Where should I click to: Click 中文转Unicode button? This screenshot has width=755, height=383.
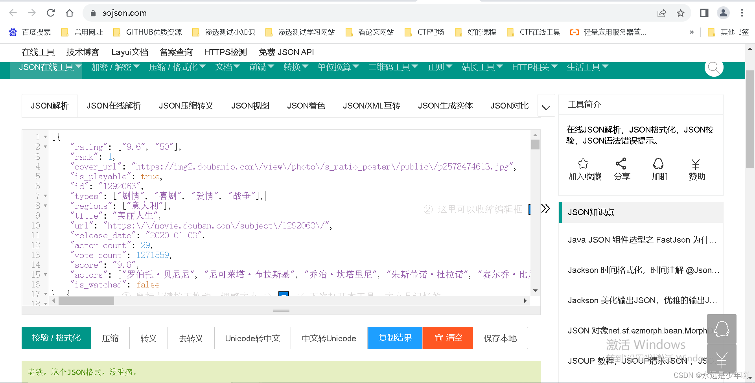point(329,338)
